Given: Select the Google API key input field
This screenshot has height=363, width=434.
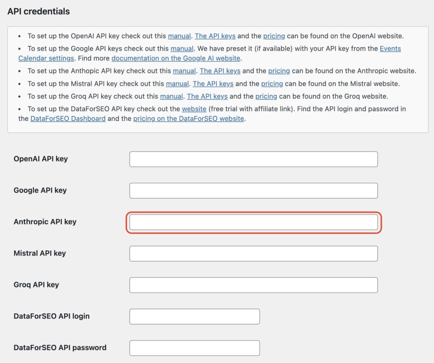Looking at the screenshot, I should (253, 190).
